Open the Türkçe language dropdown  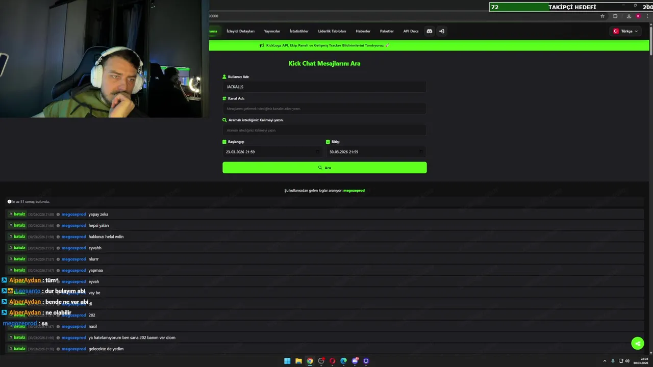[x=625, y=31]
